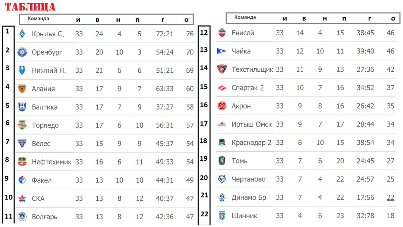Click the Команда header in left table
Screen dimensions: 403x227
(38, 19)
